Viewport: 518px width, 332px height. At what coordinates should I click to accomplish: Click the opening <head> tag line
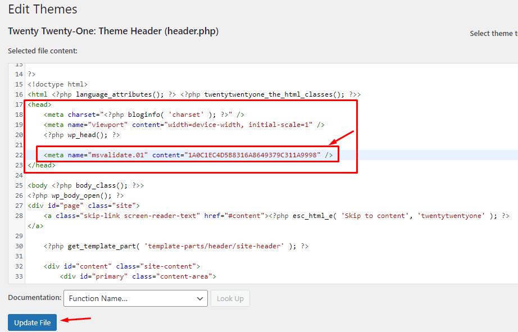point(40,104)
